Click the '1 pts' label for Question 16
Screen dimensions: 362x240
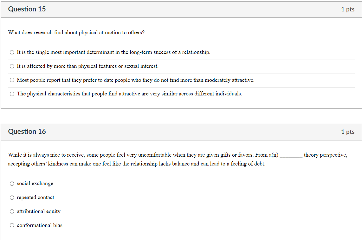pyautogui.click(x=348, y=132)
